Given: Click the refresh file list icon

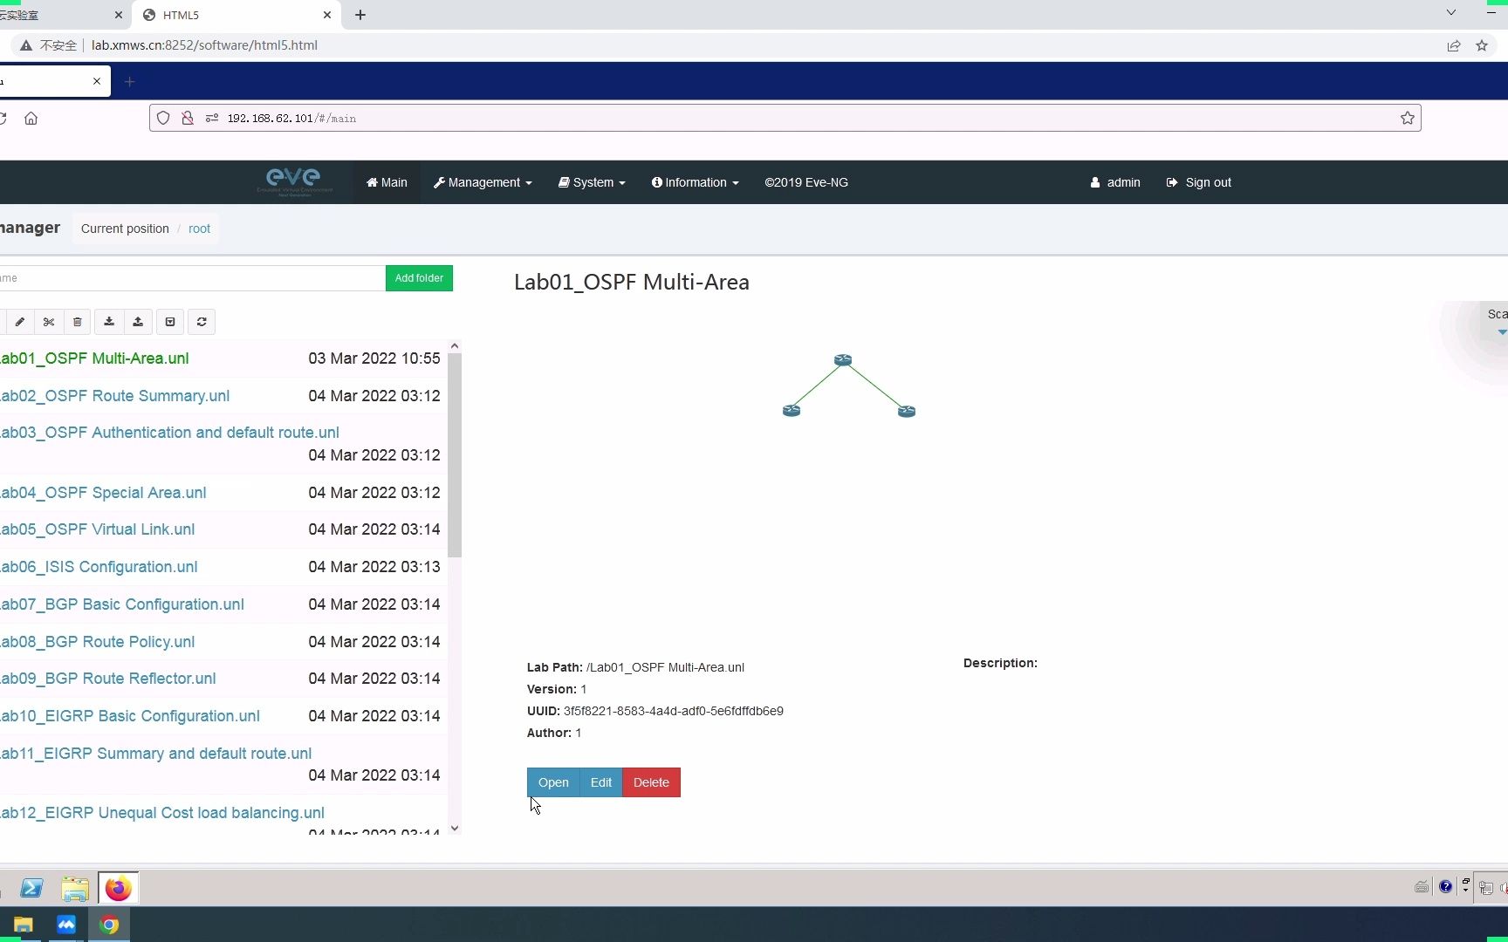Looking at the screenshot, I should [202, 322].
